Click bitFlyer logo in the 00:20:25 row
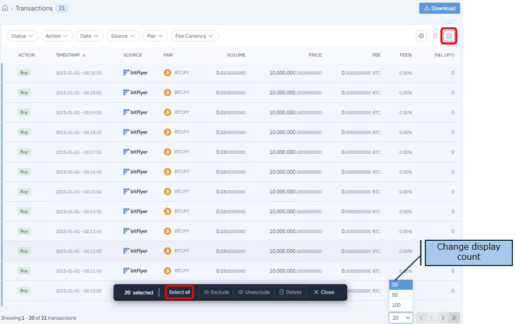Image resolution: width=515 pixels, height=324 pixels. pos(135,73)
